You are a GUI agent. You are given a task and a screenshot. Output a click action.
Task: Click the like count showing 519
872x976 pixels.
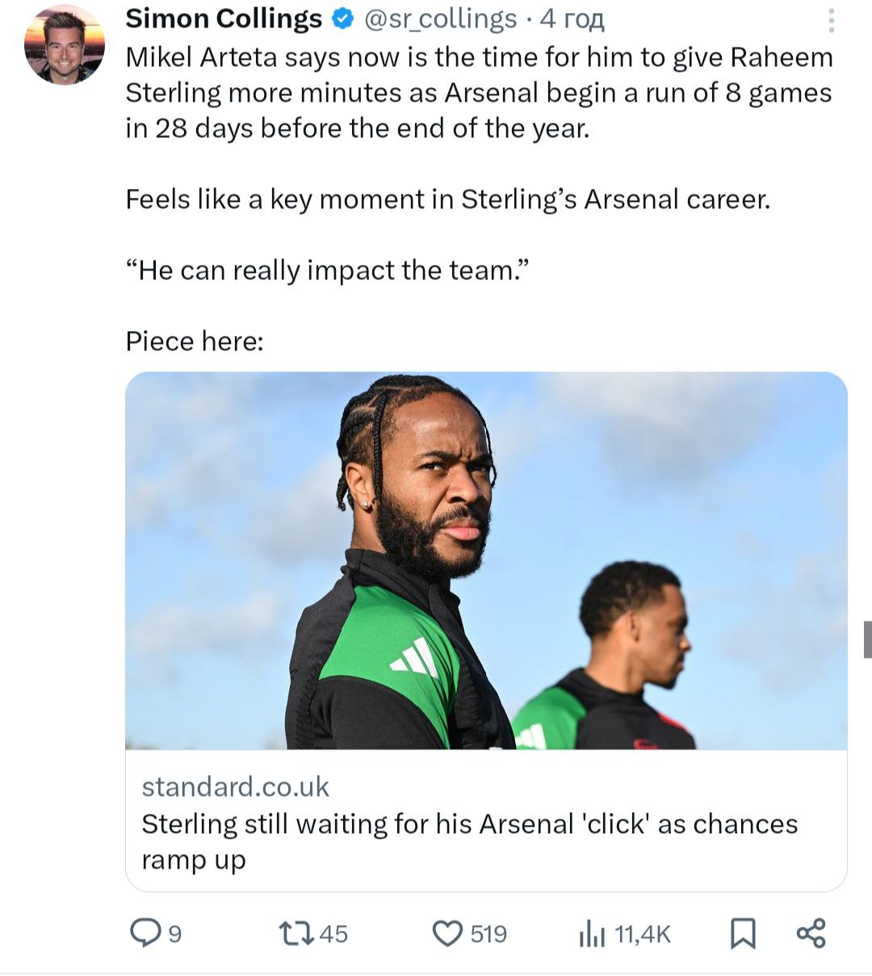pos(488,934)
